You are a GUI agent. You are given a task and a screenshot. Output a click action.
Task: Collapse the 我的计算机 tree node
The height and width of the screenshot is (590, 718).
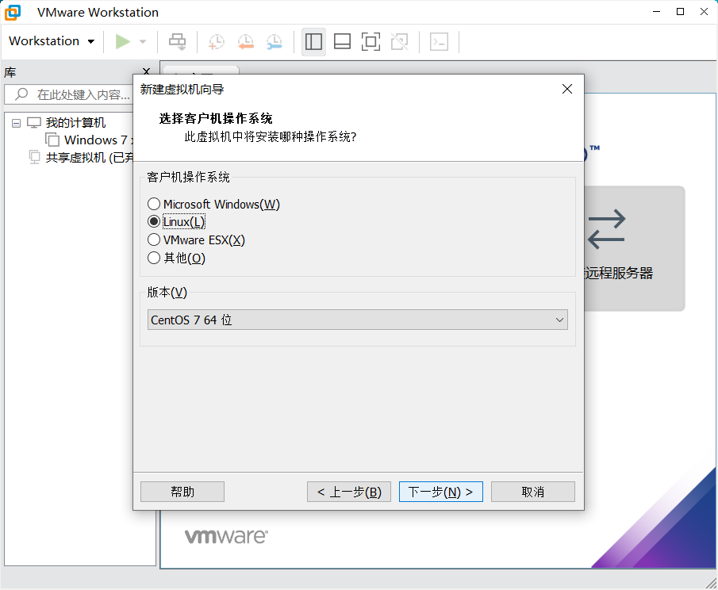(x=16, y=123)
